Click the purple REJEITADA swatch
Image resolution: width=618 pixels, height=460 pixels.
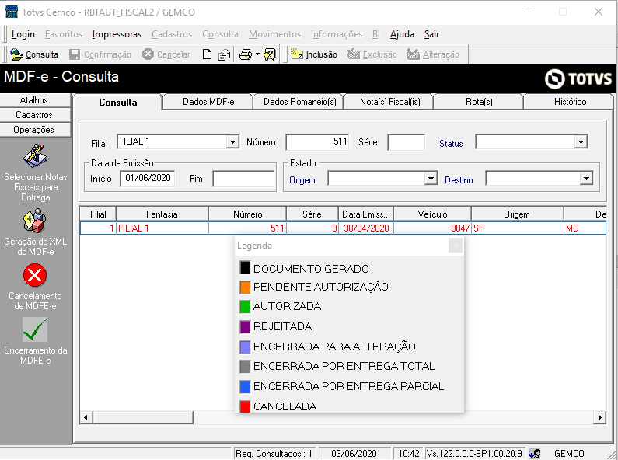click(x=245, y=327)
